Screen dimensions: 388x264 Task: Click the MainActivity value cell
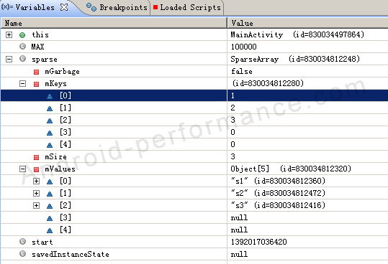(x=307, y=34)
